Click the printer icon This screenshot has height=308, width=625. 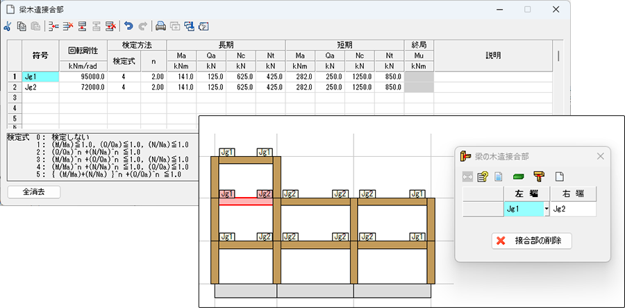(x=160, y=26)
